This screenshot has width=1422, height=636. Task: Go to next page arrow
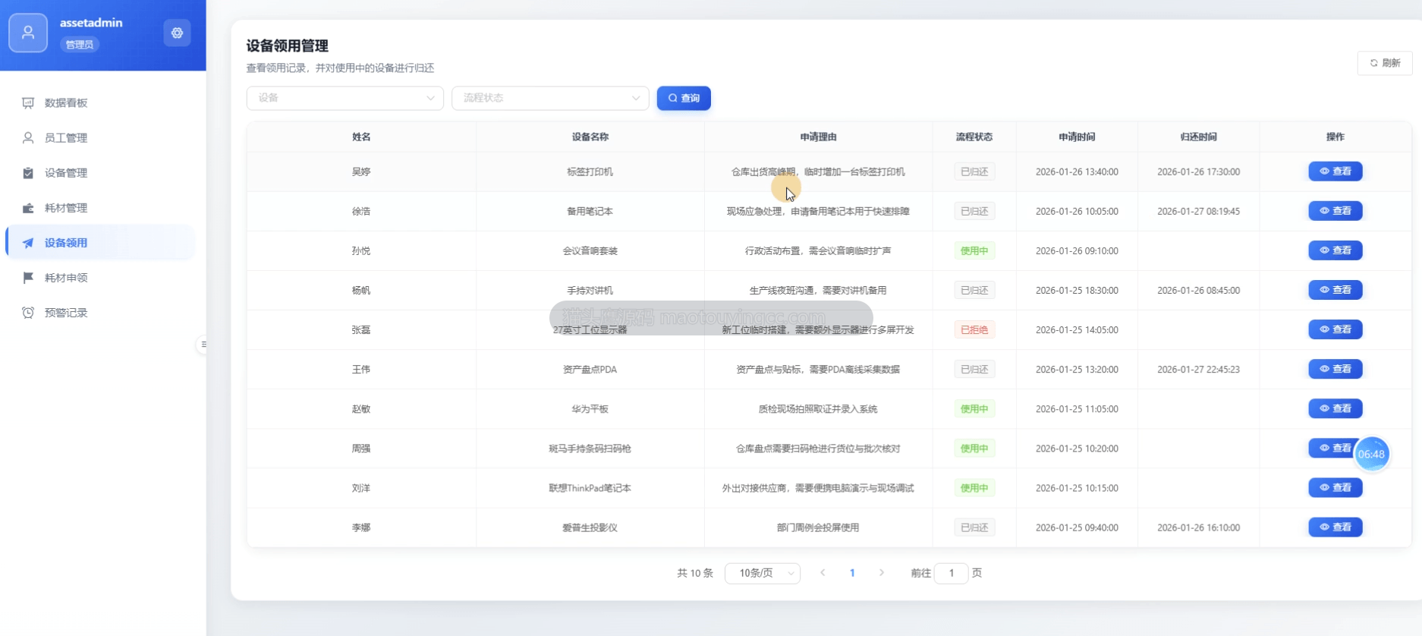pos(882,573)
